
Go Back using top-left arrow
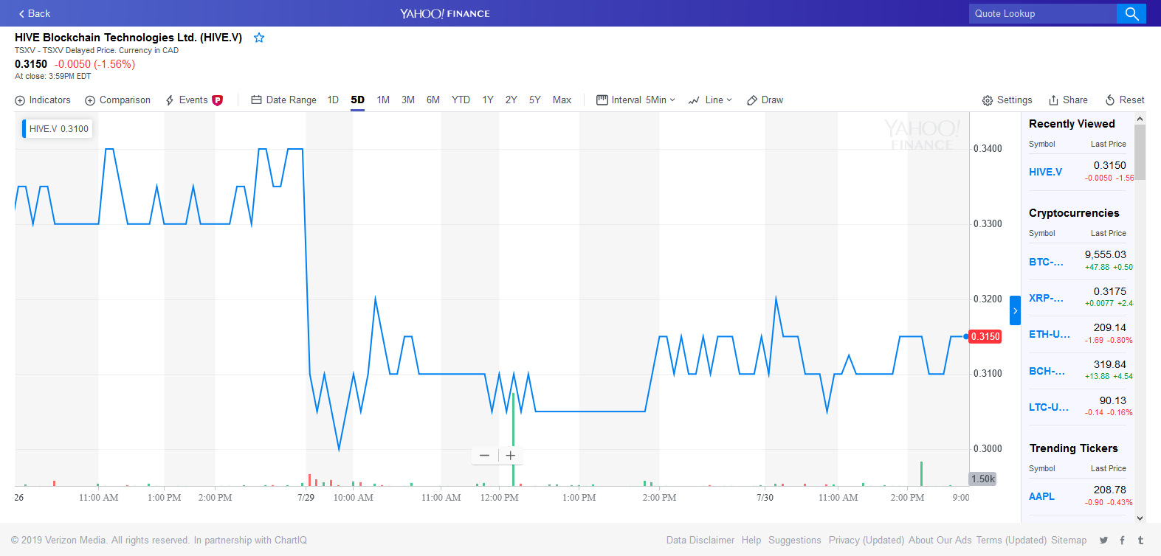pos(34,13)
